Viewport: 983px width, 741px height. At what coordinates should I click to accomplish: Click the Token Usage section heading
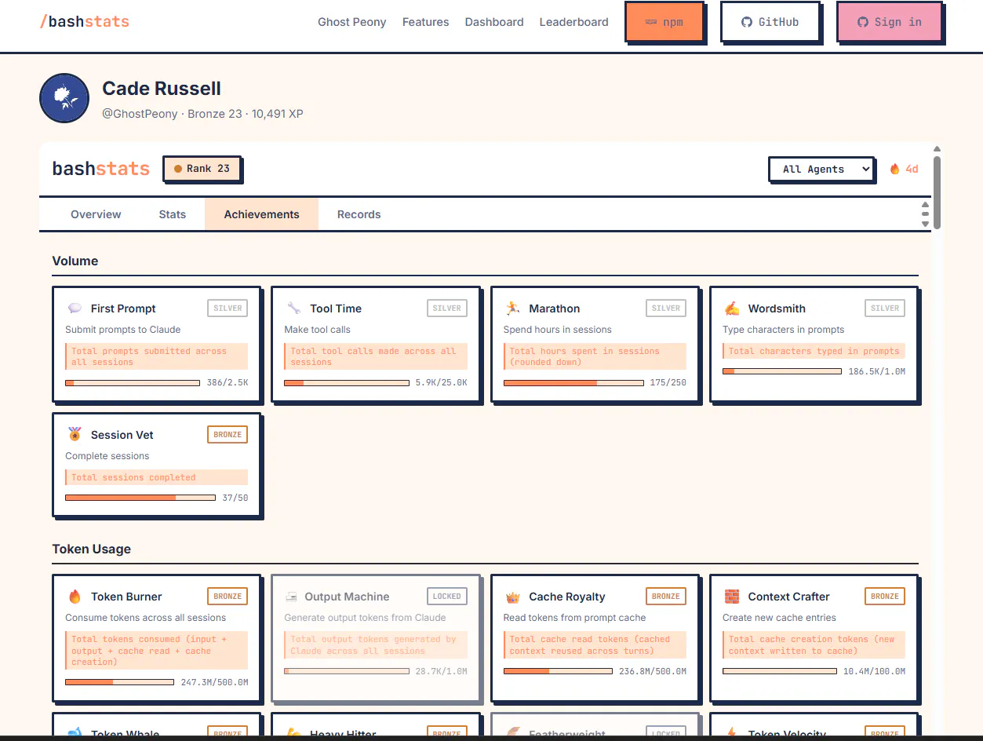pos(92,549)
